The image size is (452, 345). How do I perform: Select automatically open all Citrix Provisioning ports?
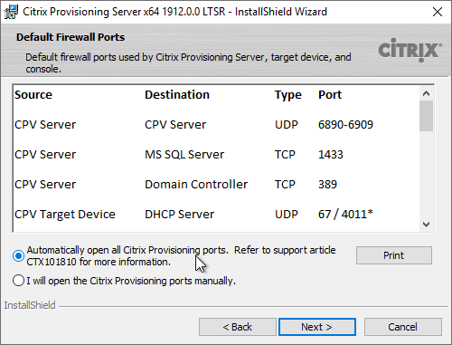[18, 256]
